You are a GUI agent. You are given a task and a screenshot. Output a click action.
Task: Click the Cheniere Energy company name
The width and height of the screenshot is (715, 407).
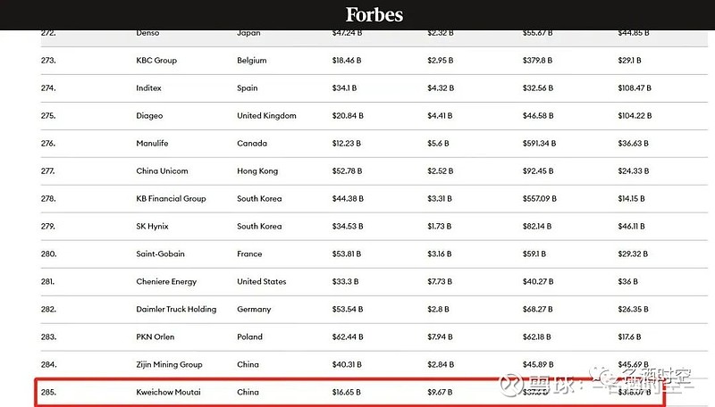pos(166,282)
